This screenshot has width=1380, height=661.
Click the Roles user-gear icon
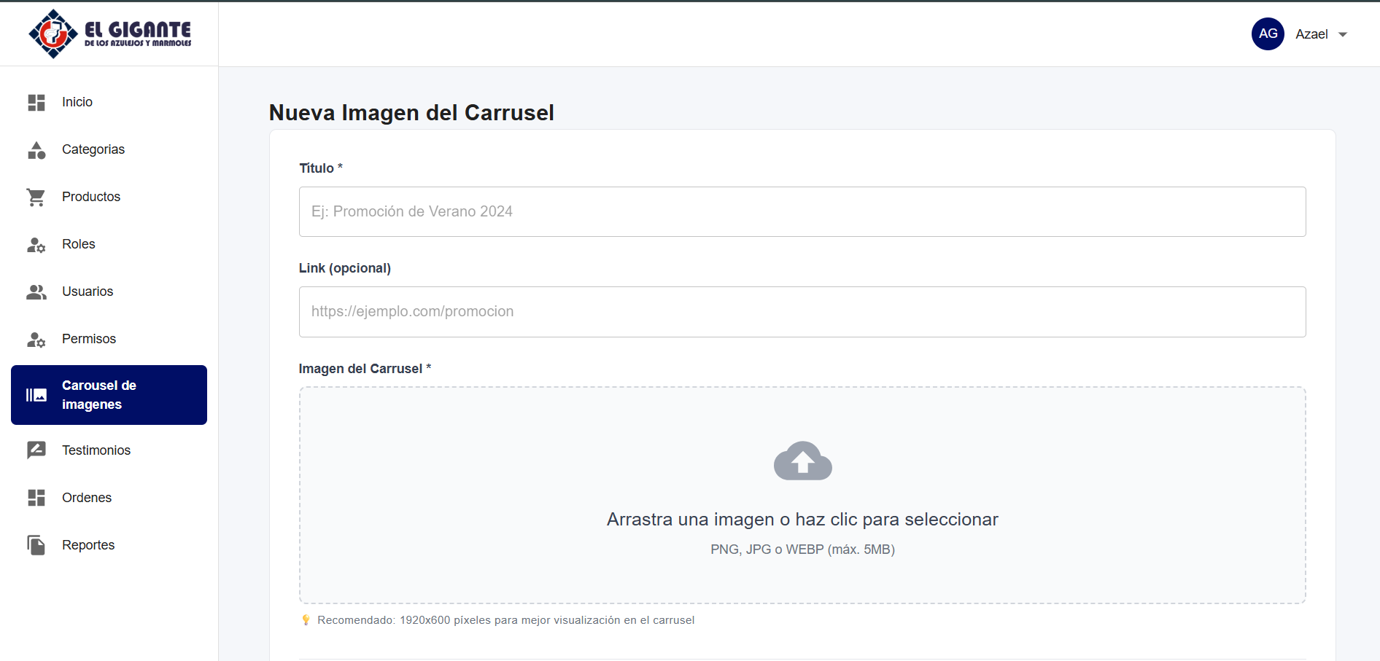36,244
